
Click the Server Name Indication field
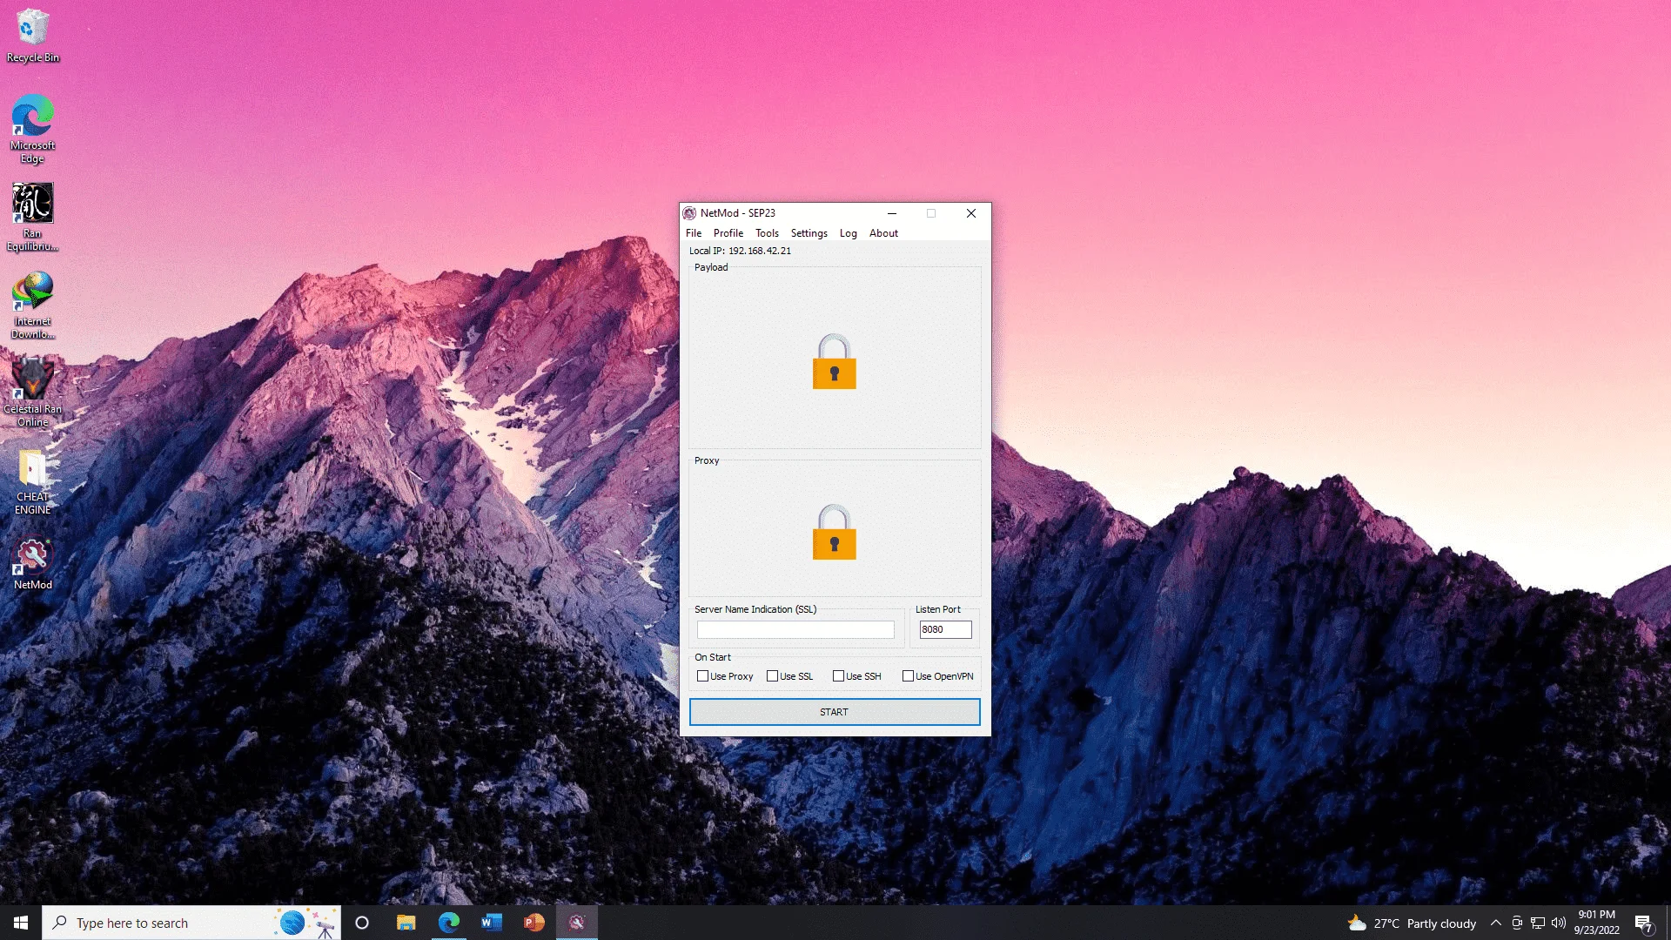tap(795, 629)
